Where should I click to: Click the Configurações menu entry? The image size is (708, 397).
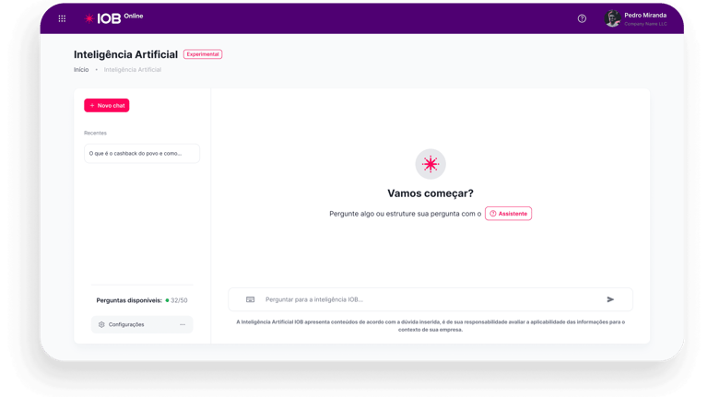click(x=142, y=324)
